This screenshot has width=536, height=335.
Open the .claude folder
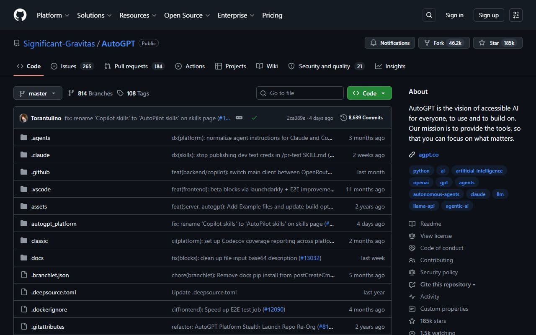41,155
